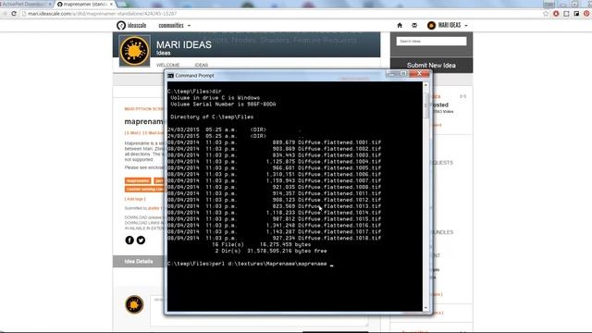
Task: Select the maprenamer browser tab
Action: [x=85, y=4]
